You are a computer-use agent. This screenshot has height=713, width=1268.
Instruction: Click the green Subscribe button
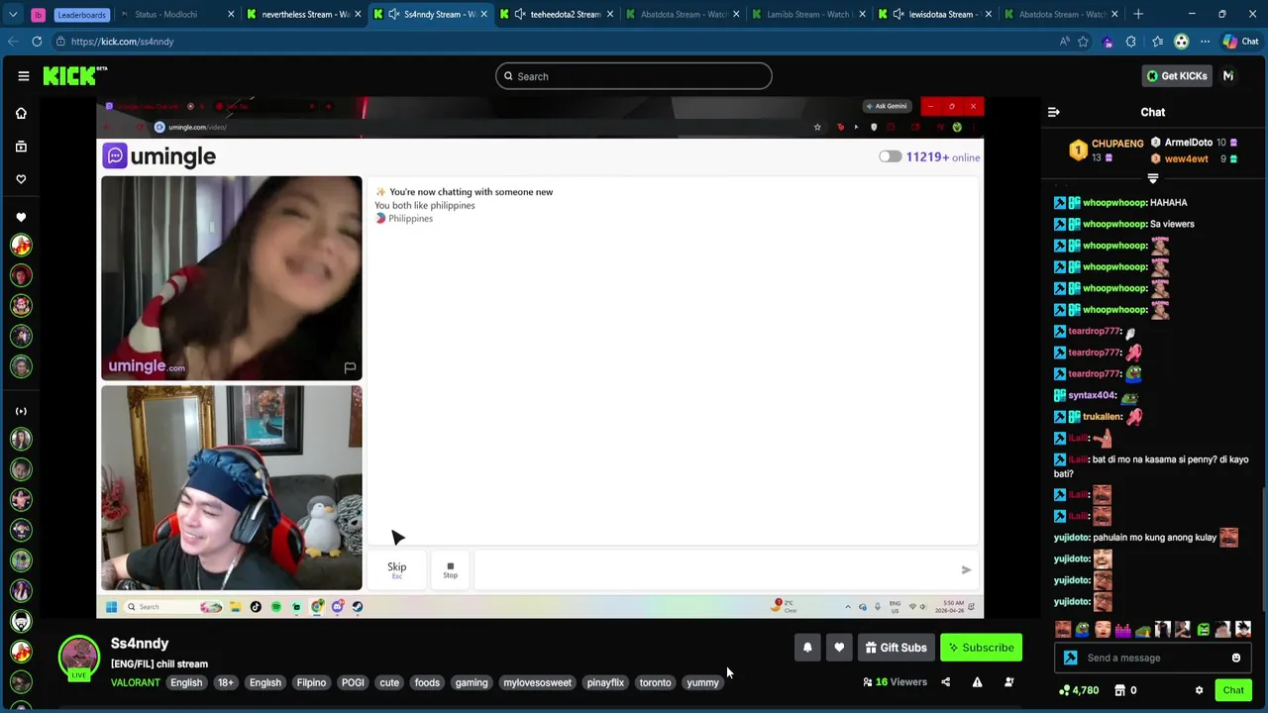(981, 648)
